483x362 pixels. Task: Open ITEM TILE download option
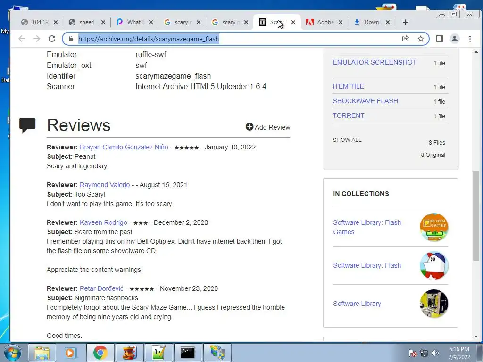coord(348,87)
